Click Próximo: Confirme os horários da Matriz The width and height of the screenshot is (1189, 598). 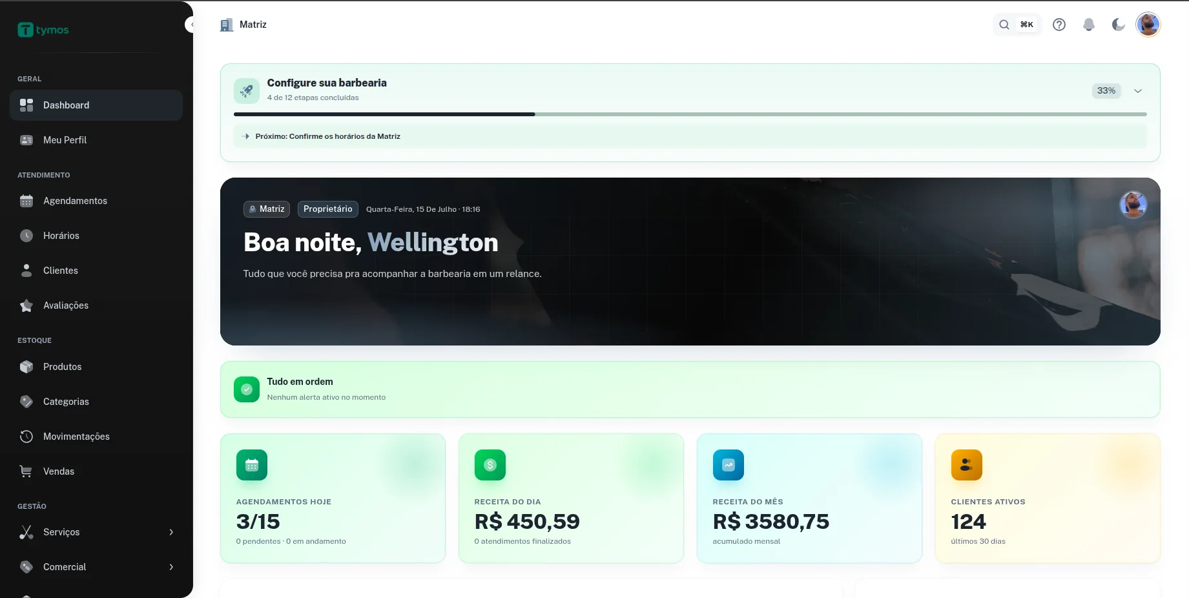click(690, 136)
